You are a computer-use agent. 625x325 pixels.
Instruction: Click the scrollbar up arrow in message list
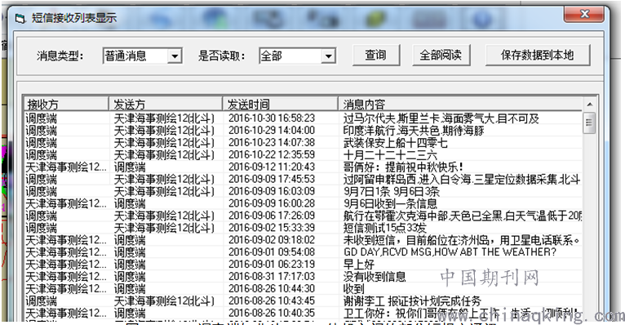point(590,105)
